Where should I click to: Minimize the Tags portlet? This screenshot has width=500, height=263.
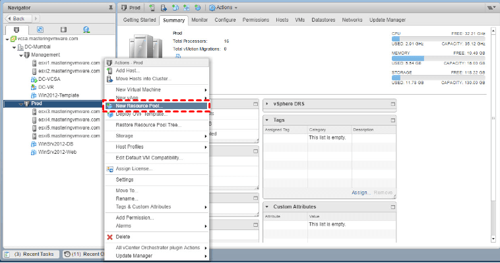(393, 120)
